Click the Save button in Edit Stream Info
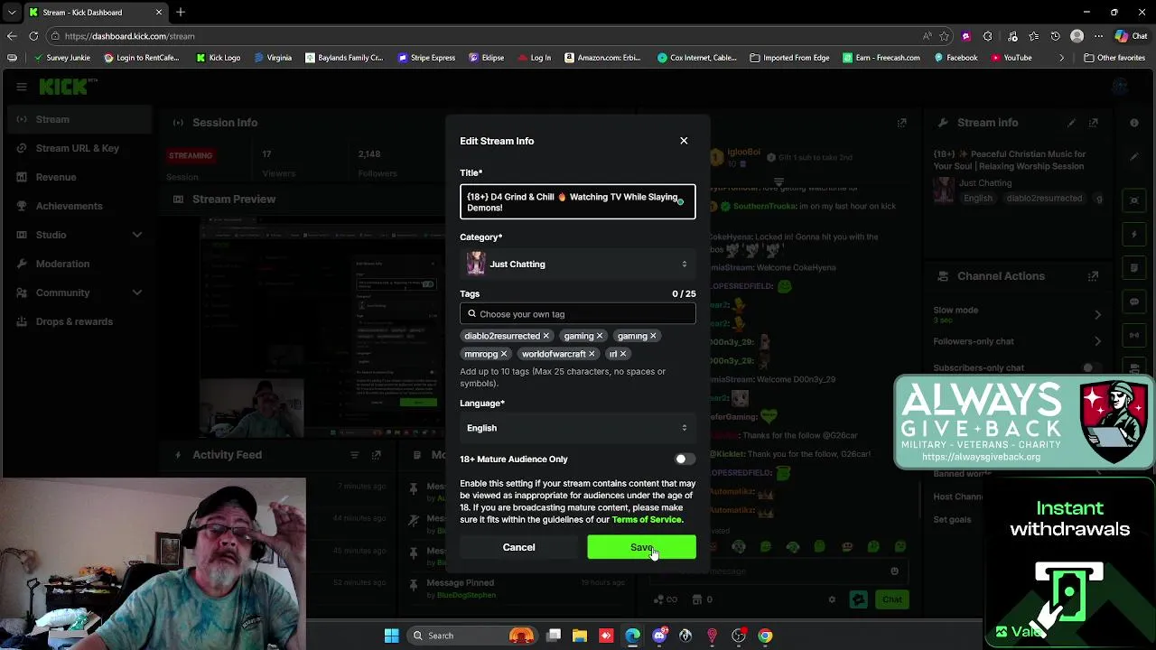This screenshot has width=1156, height=650. point(641,547)
